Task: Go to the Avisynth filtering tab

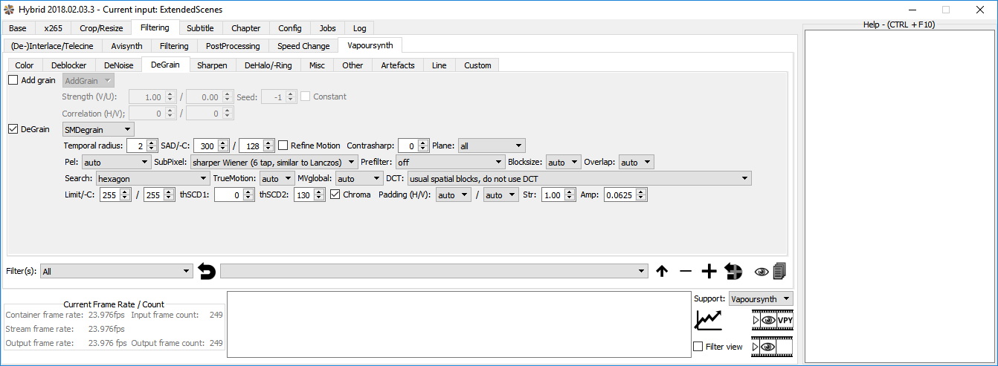Action: 126,46
